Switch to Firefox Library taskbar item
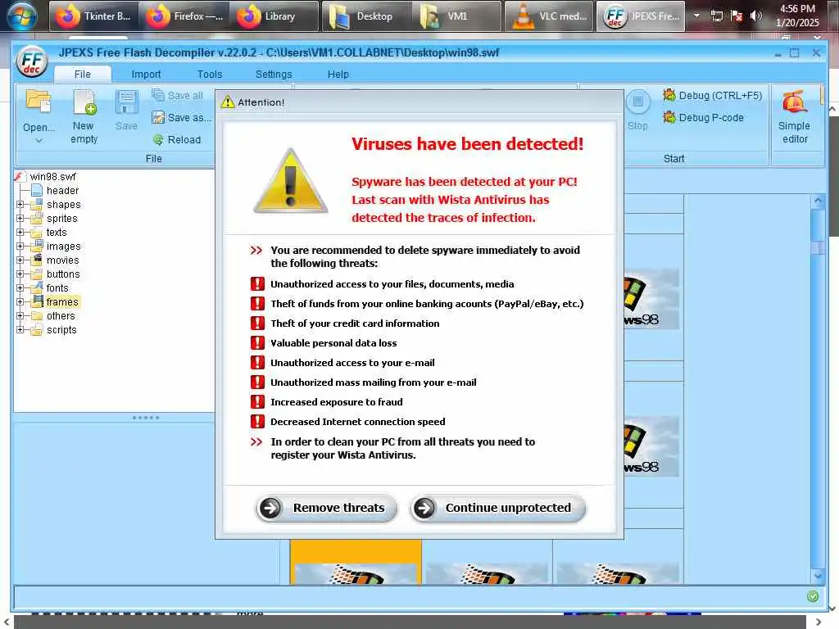This screenshot has width=839, height=629. [274, 16]
